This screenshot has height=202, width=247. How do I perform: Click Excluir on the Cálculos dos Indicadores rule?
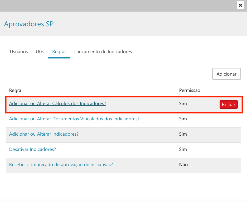coord(229,105)
